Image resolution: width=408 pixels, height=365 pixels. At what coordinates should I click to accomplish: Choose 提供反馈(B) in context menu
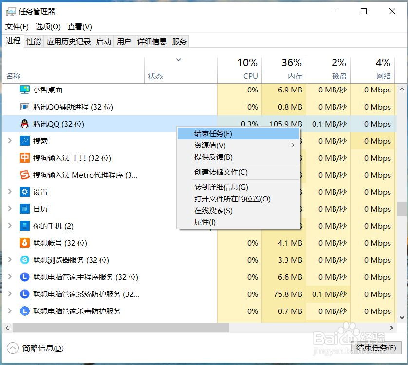pyautogui.click(x=239, y=157)
